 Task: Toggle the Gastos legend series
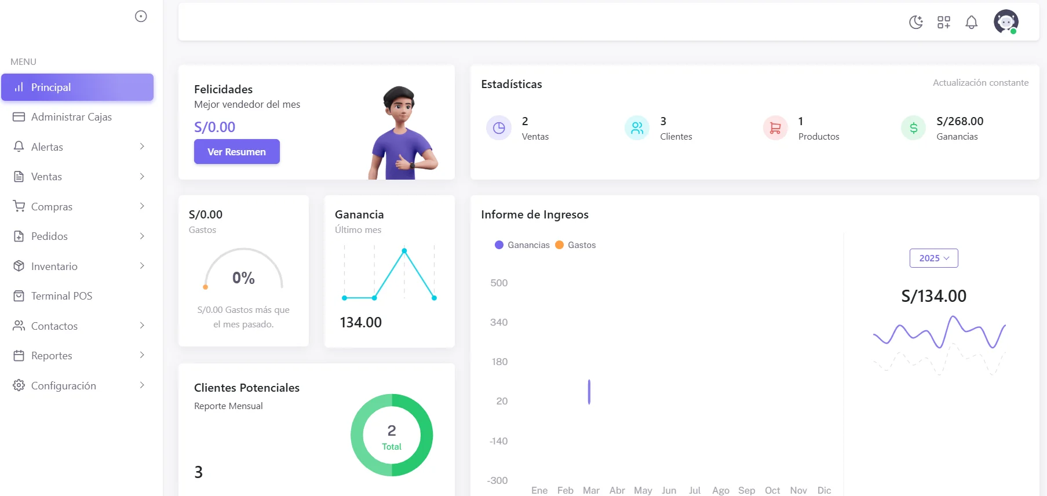click(x=575, y=245)
